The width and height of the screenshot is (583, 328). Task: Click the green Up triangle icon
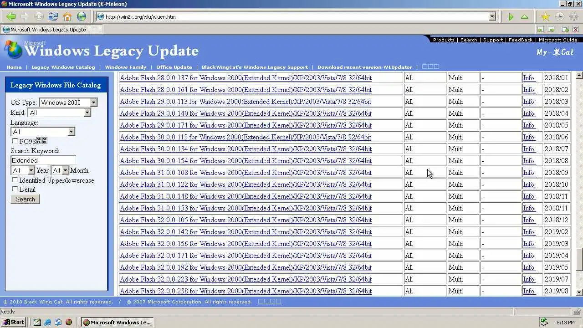525,17
